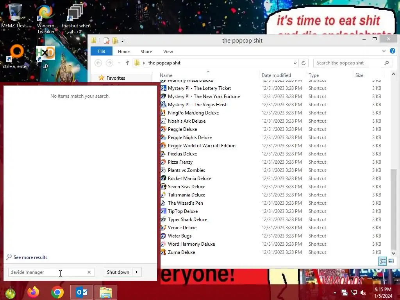Expand Shut down options arrow
The height and width of the screenshot is (300, 400).
pyautogui.click(x=137, y=272)
